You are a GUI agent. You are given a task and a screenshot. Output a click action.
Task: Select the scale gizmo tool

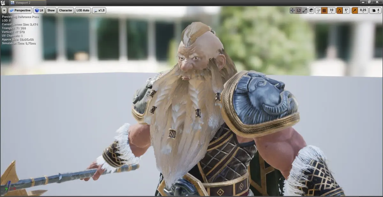[x=304, y=11]
